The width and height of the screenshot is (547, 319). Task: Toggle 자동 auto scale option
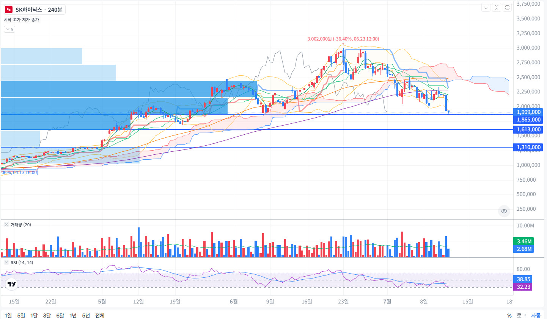536,315
